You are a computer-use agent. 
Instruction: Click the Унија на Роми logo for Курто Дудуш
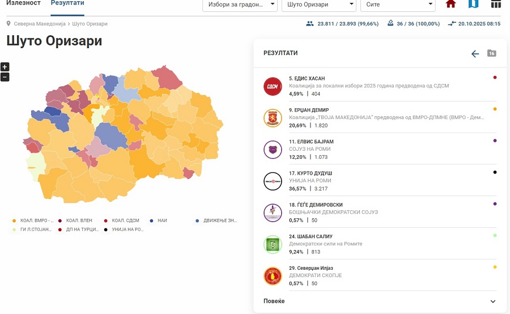pos(273,181)
